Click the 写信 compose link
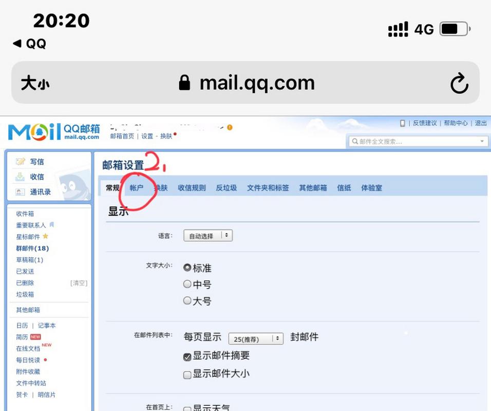The width and height of the screenshot is (491, 411). tap(37, 162)
